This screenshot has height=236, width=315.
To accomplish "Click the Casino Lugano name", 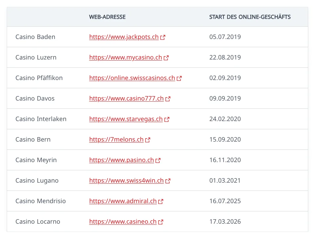I will coord(37,180).
